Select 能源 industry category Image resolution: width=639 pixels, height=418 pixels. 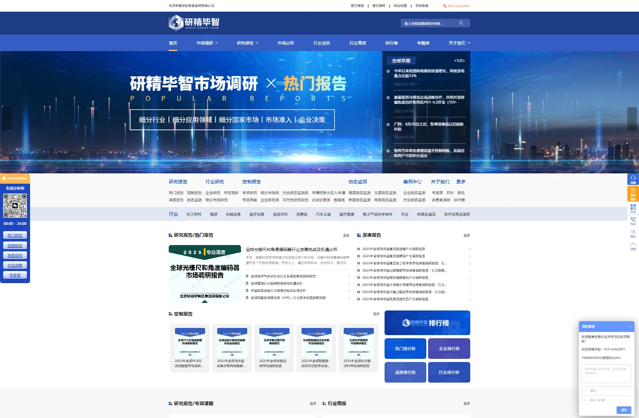214,214
